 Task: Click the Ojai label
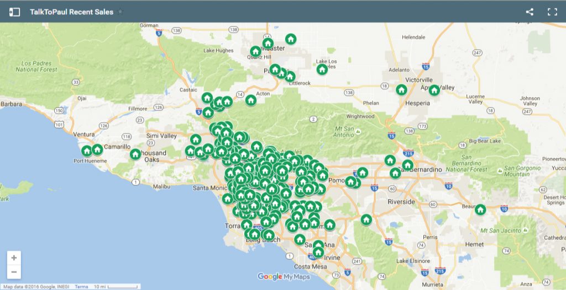click(x=82, y=98)
